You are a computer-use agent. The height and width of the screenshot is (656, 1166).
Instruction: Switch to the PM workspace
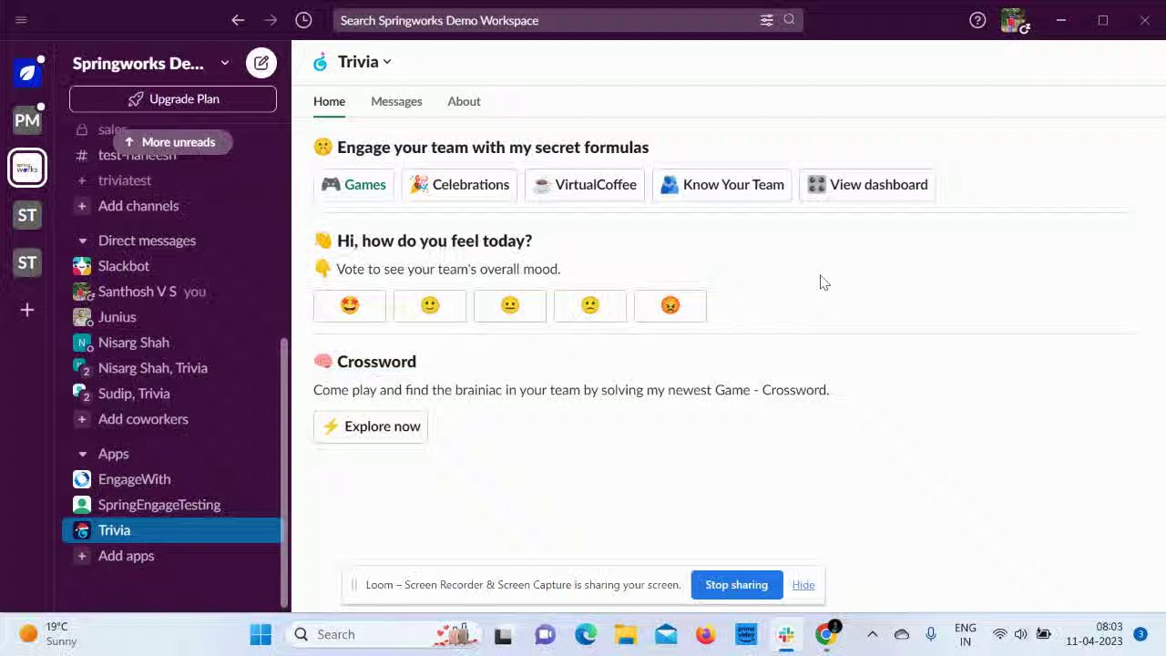click(x=27, y=120)
